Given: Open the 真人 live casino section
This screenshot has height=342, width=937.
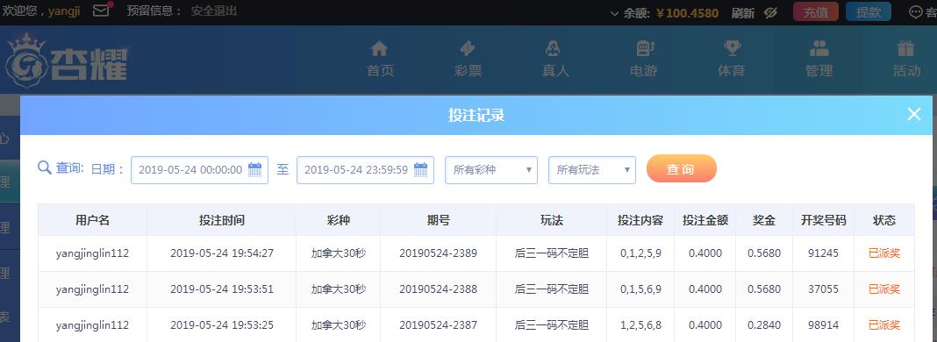Looking at the screenshot, I should pos(555,59).
